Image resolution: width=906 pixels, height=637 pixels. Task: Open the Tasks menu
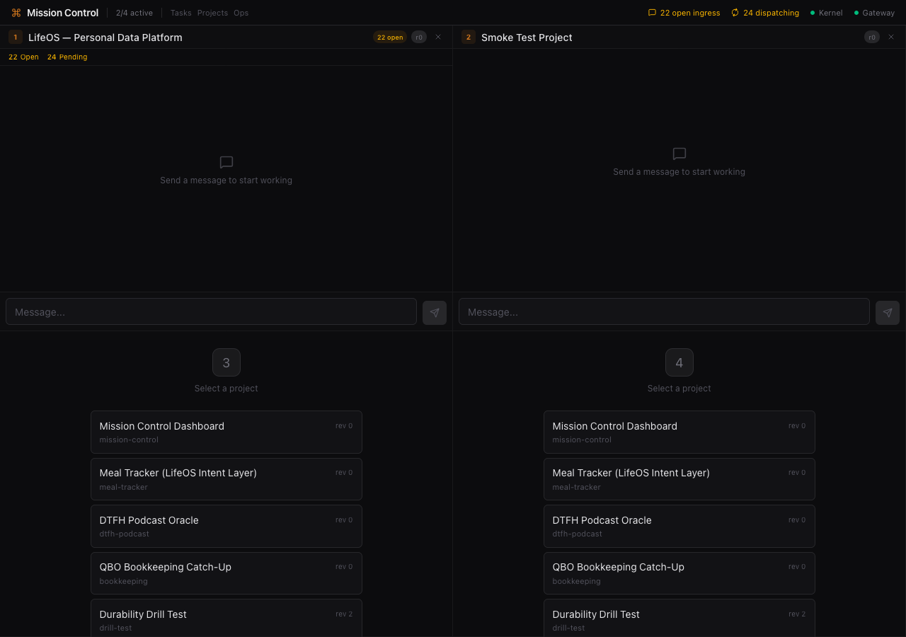[180, 13]
